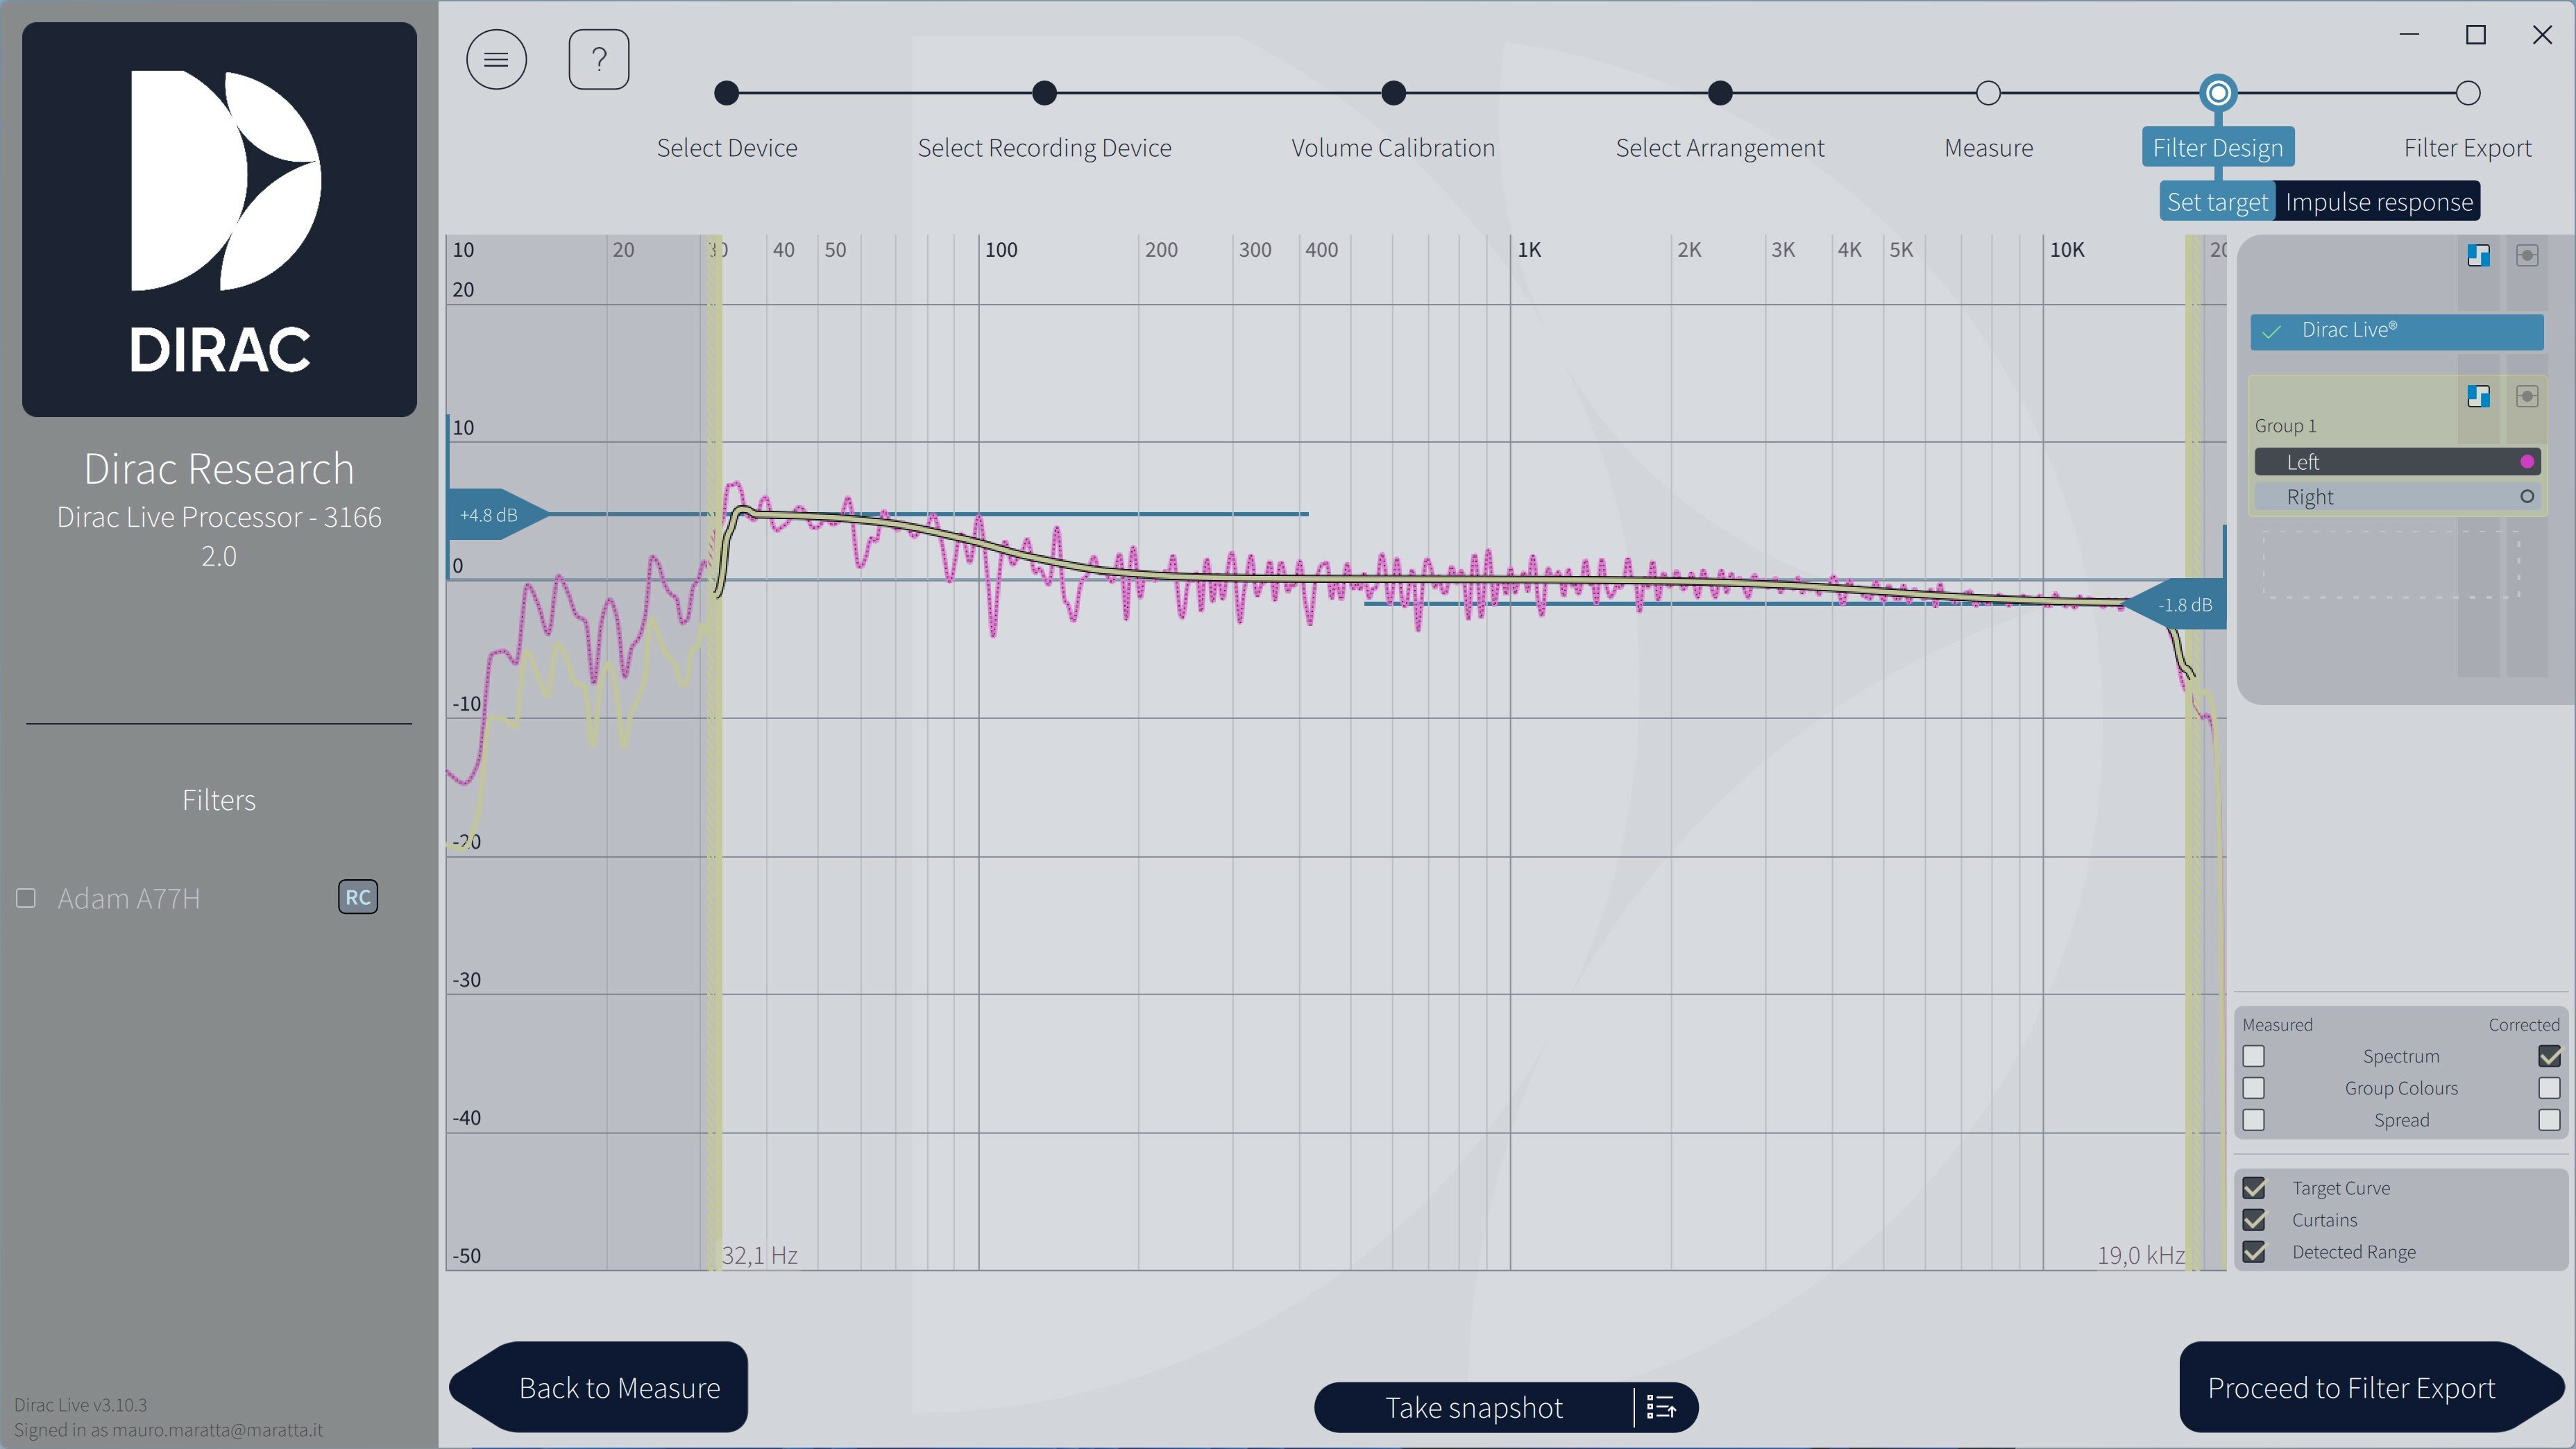Image resolution: width=2576 pixels, height=1449 pixels.
Task: Enable the Adam A77H filter checkbox
Action: tap(26, 898)
